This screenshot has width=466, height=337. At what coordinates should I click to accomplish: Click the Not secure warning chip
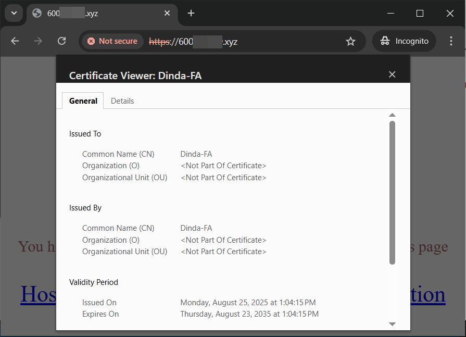[x=112, y=41]
